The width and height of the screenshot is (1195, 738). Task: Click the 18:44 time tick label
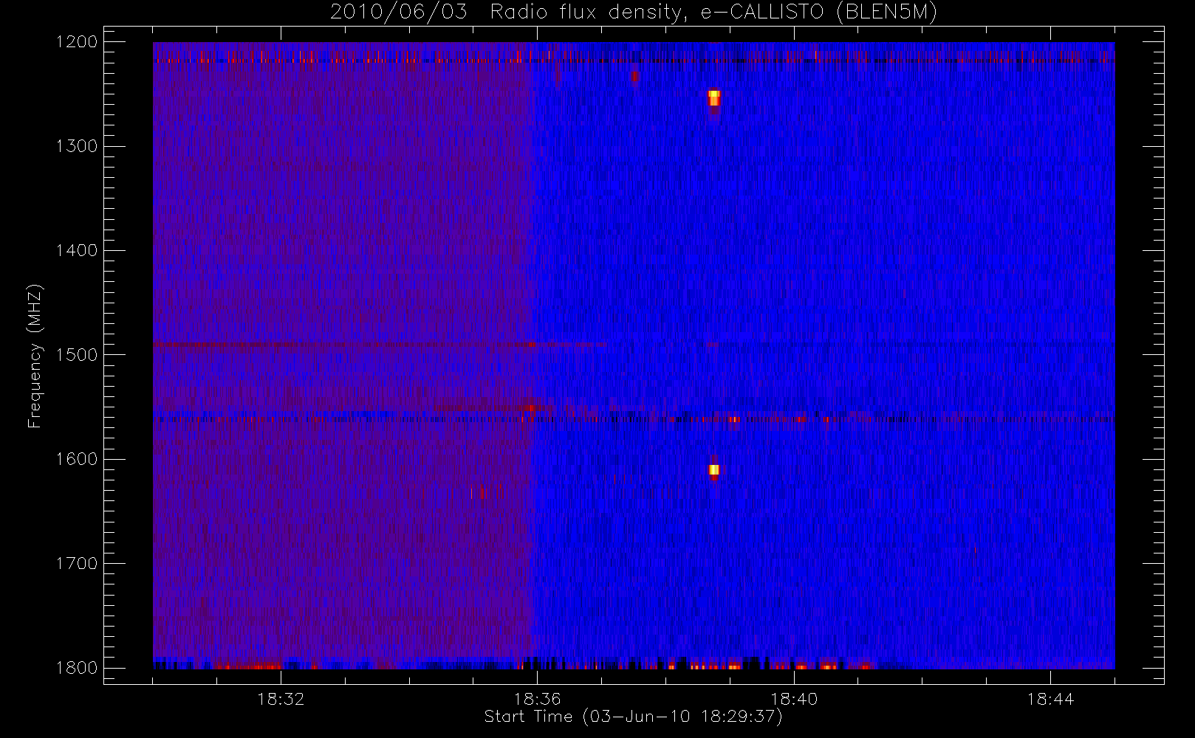pos(1050,699)
